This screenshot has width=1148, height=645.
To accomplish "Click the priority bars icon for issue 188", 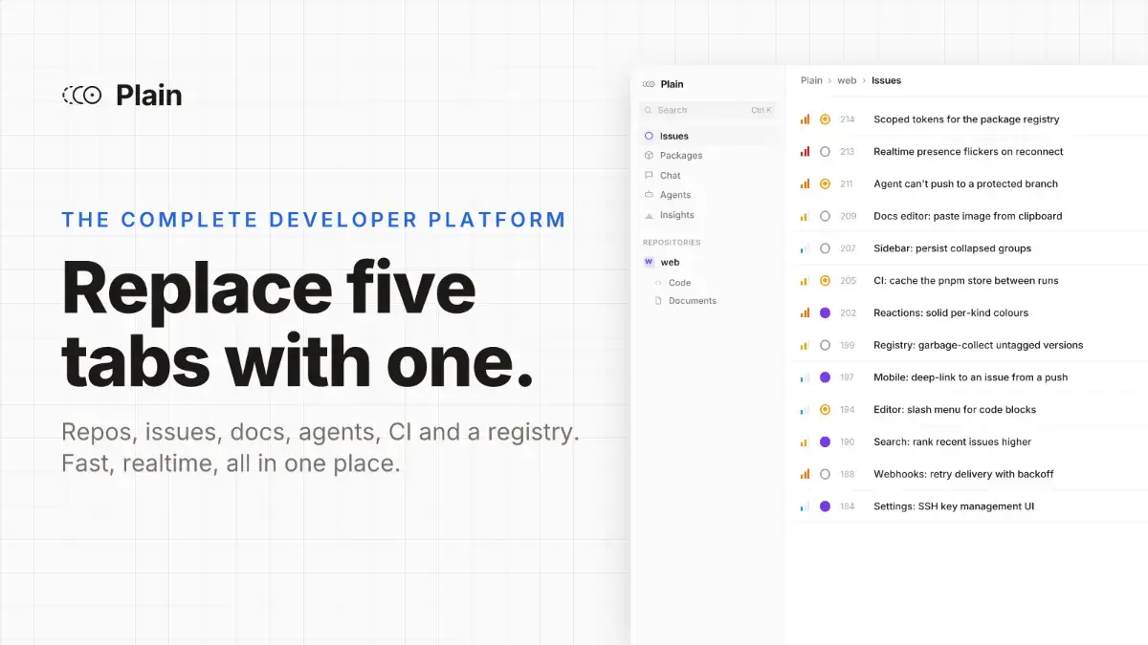I will (x=805, y=474).
